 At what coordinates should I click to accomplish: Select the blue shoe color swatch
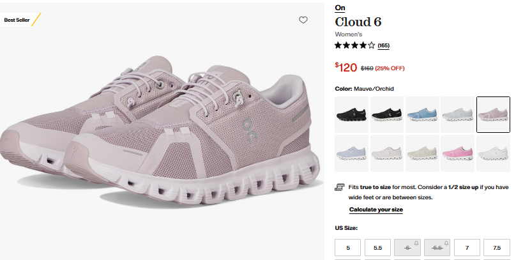[422, 114]
